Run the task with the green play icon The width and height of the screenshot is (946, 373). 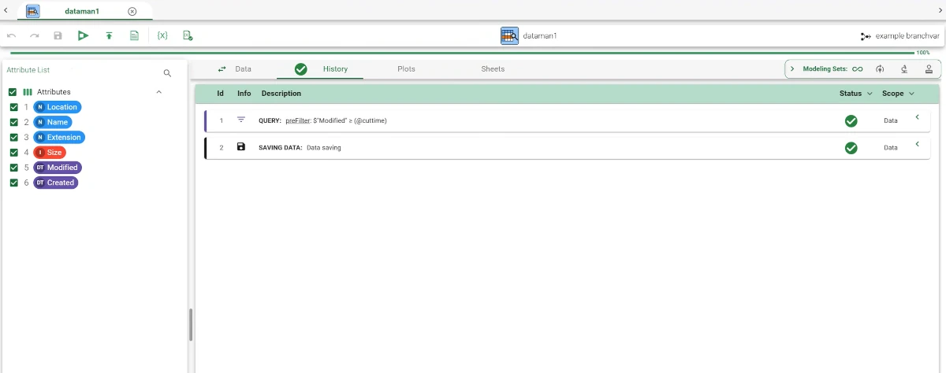[x=83, y=35]
